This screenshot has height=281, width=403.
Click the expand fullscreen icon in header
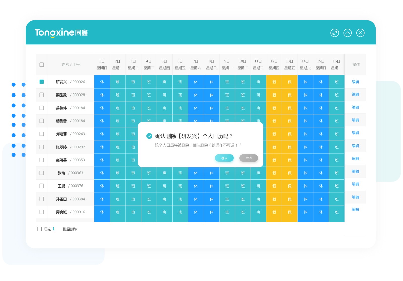point(334,33)
